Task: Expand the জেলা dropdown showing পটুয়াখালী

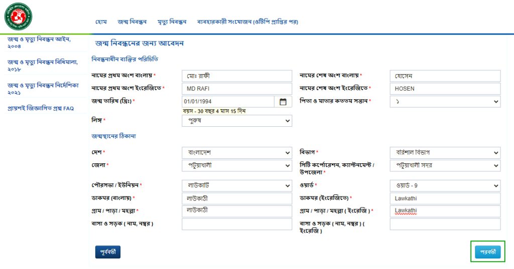Action: point(237,165)
